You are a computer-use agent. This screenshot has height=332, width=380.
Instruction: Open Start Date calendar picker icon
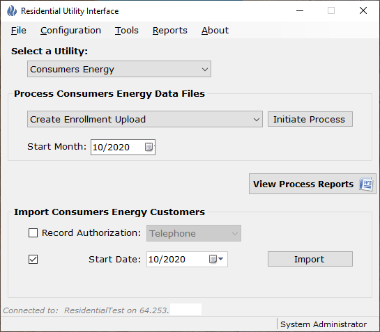click(x=216, y=259)
